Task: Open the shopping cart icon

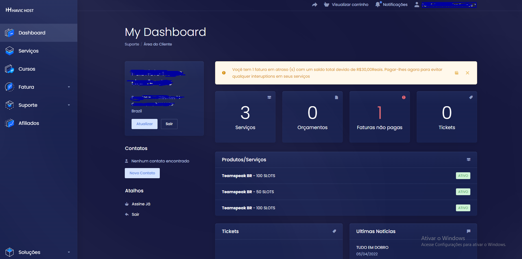Action: [327, 5]
